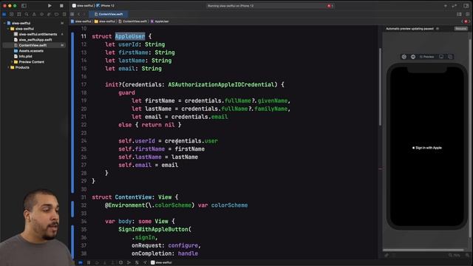Click siwa-swiftui folder in jump bar
473x266 pixels.
[x=105, y=21]
